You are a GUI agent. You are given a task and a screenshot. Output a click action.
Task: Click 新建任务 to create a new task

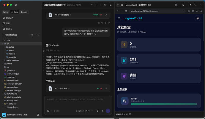(8, 18)
